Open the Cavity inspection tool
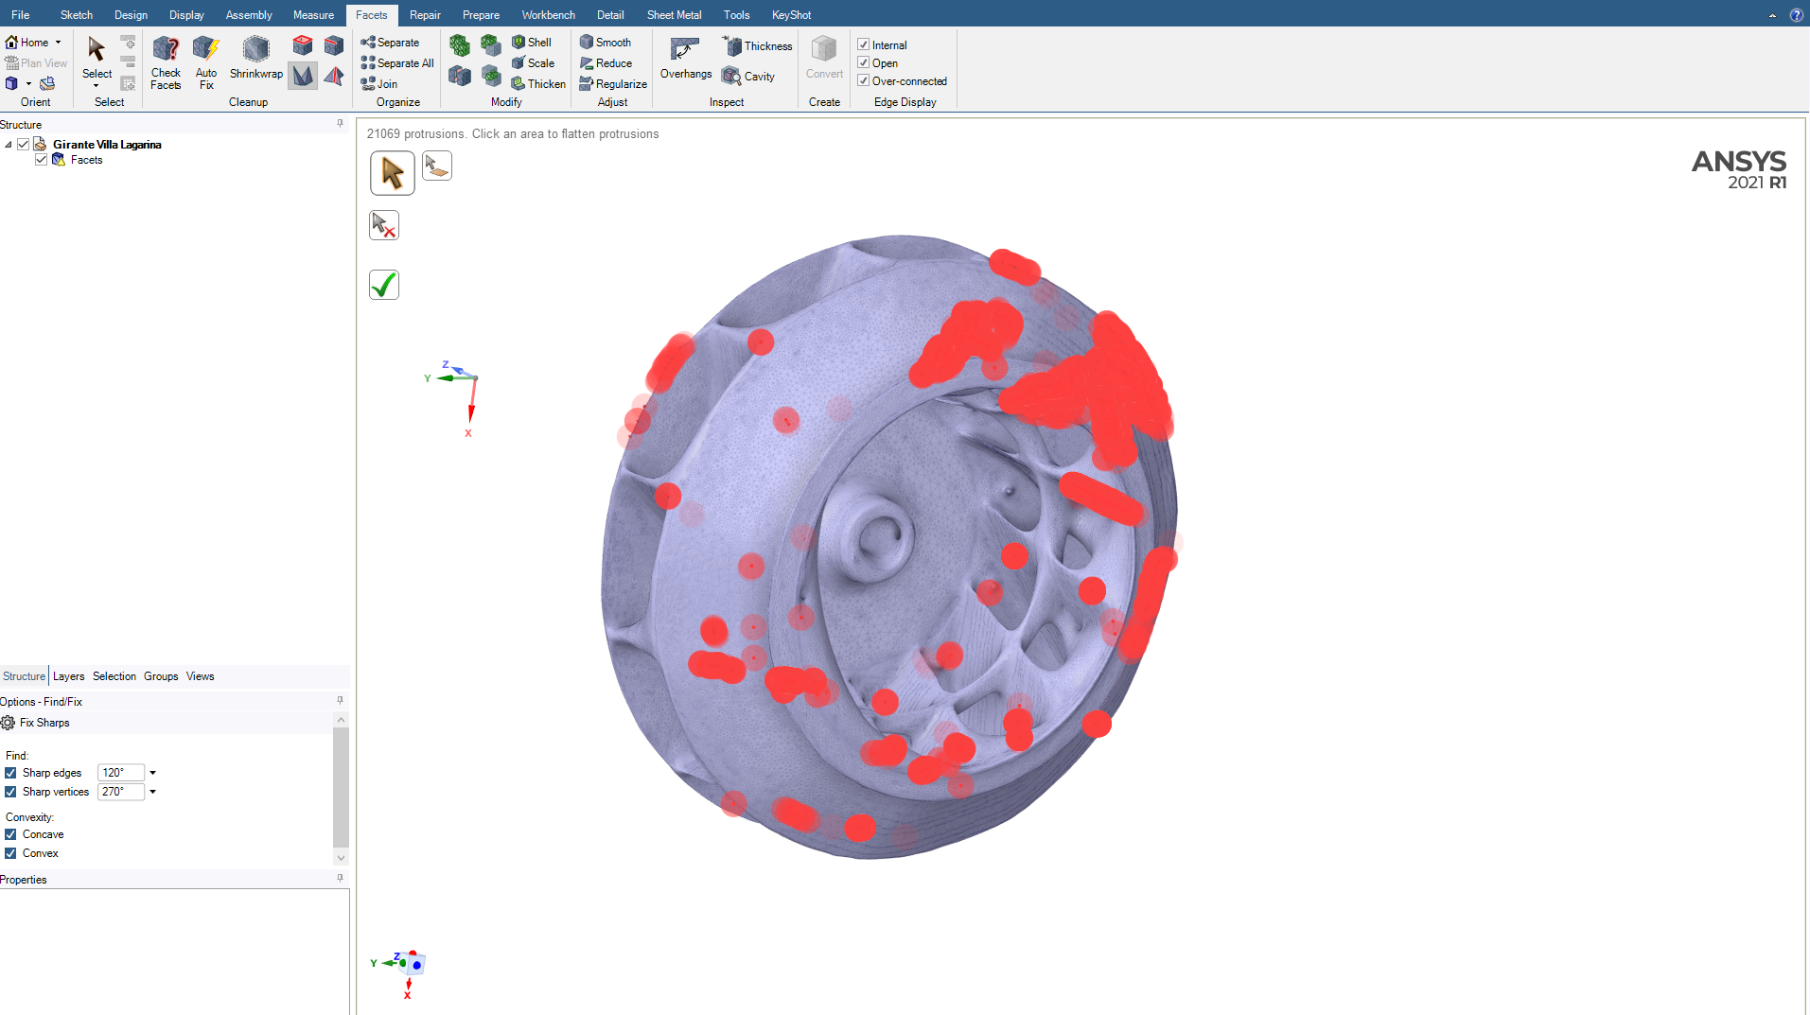This screenshot has height=1015, width=1810. 748,76
